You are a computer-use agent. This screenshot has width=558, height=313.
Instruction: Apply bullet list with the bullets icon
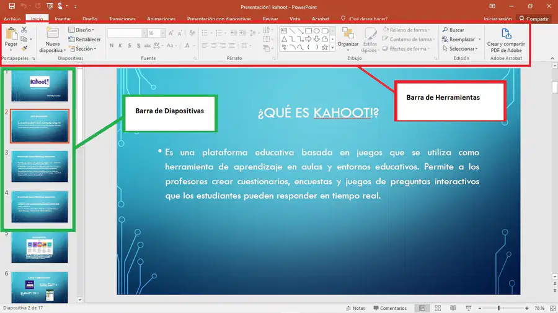pos(205,33)
